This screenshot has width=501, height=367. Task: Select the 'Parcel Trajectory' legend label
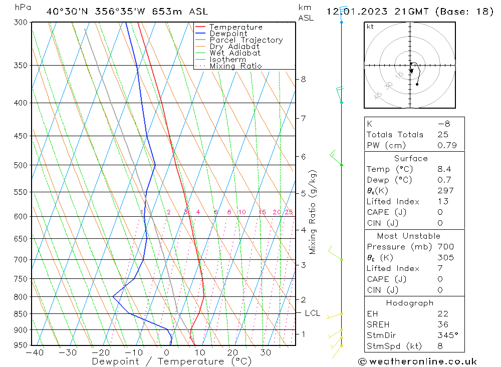(x=246, y=40)
